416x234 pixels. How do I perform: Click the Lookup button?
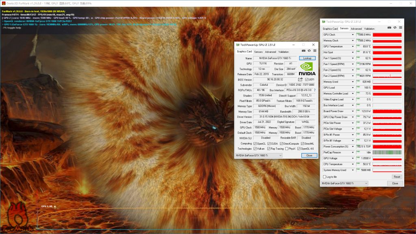[307, 58]
